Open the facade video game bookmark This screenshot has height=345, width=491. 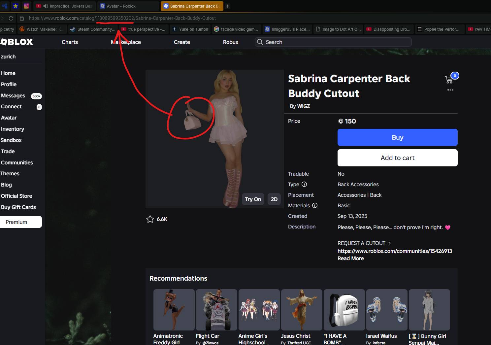pyautogui.click(x=236, y=29)
